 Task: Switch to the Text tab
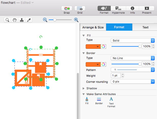[x=145, y=27]
